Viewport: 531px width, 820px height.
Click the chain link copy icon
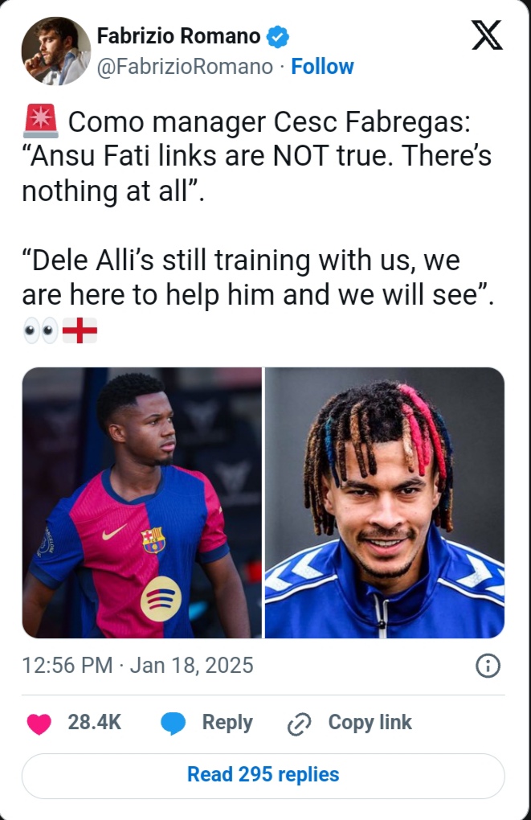click(300, 724)
